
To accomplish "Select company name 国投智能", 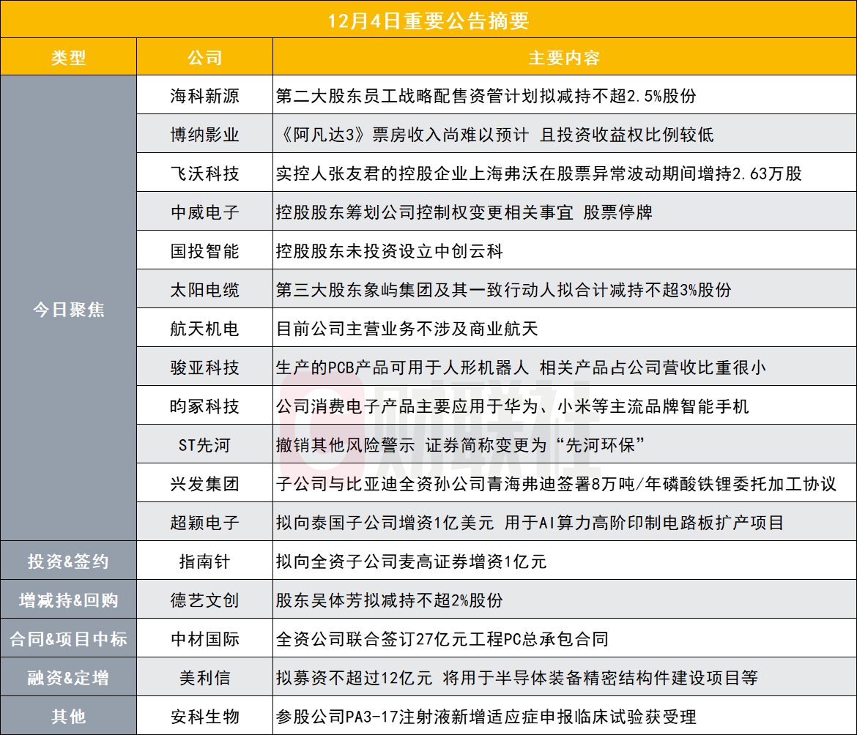I will click(204, 251).
